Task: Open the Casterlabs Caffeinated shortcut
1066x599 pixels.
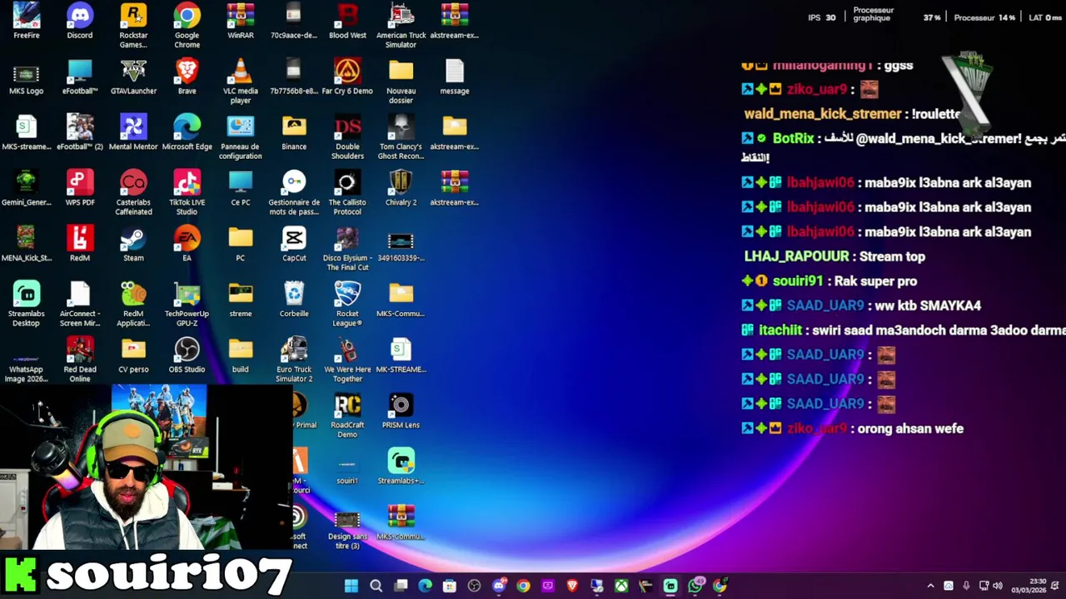Action: [x=133, y=192]
